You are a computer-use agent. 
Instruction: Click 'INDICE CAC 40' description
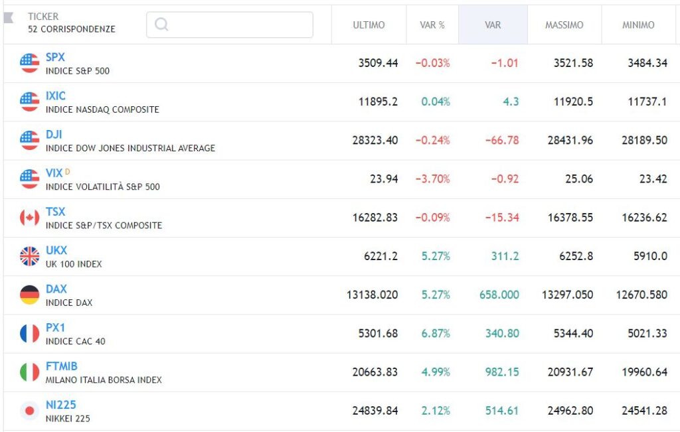pos(76,342)
